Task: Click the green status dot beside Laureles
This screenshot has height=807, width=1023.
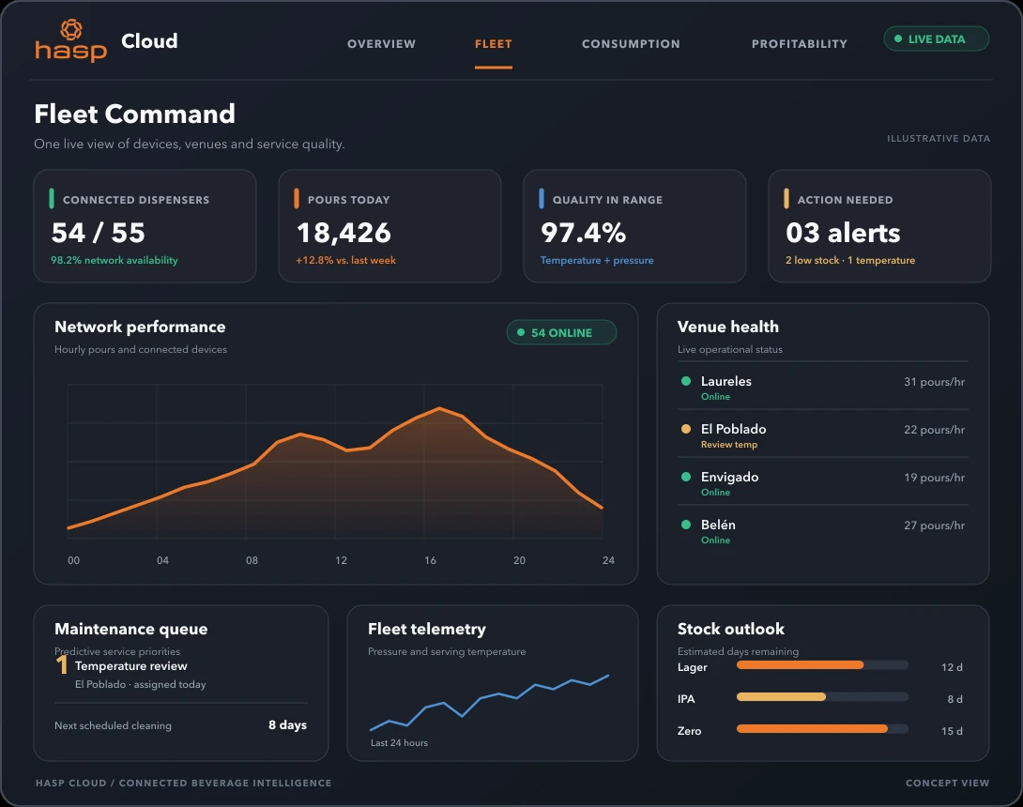Action: (x=686, y=381)
